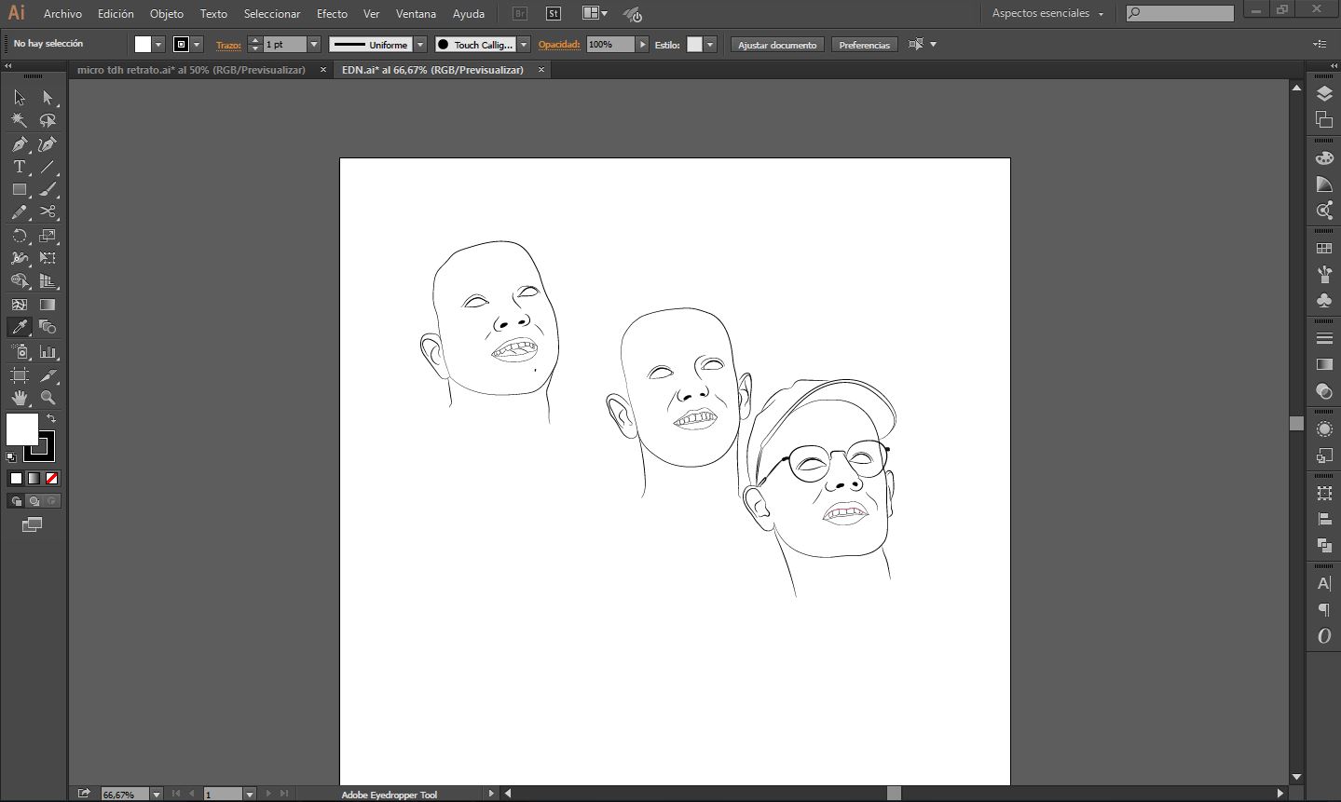Open the Layers panel icon
Screen dimensions: 1341x802
1324,94
